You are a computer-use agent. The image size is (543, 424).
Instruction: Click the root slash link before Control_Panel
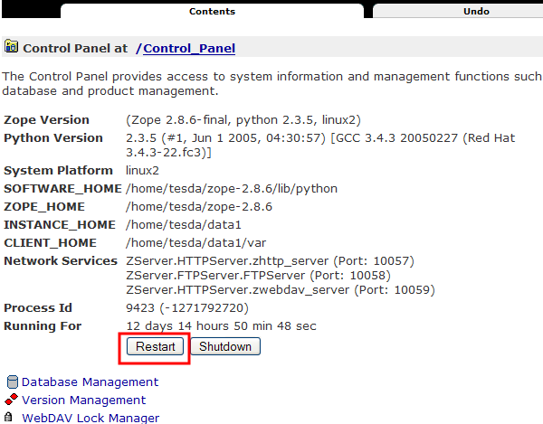click(x=139, y=48)
